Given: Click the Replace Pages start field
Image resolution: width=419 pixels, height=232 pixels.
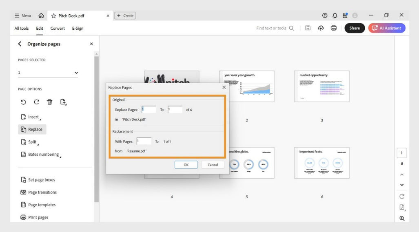Looking at the screenshot, I should (x=149, y=109).
